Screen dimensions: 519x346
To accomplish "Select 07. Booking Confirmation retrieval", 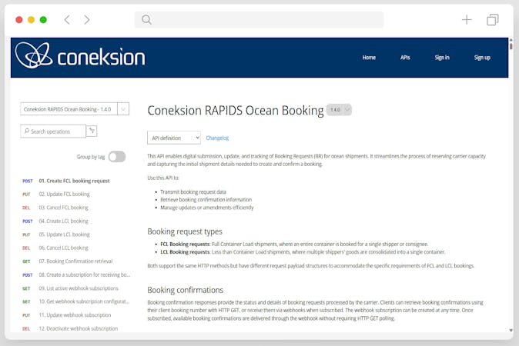I will pyautogui.click(x=75, y=261).
